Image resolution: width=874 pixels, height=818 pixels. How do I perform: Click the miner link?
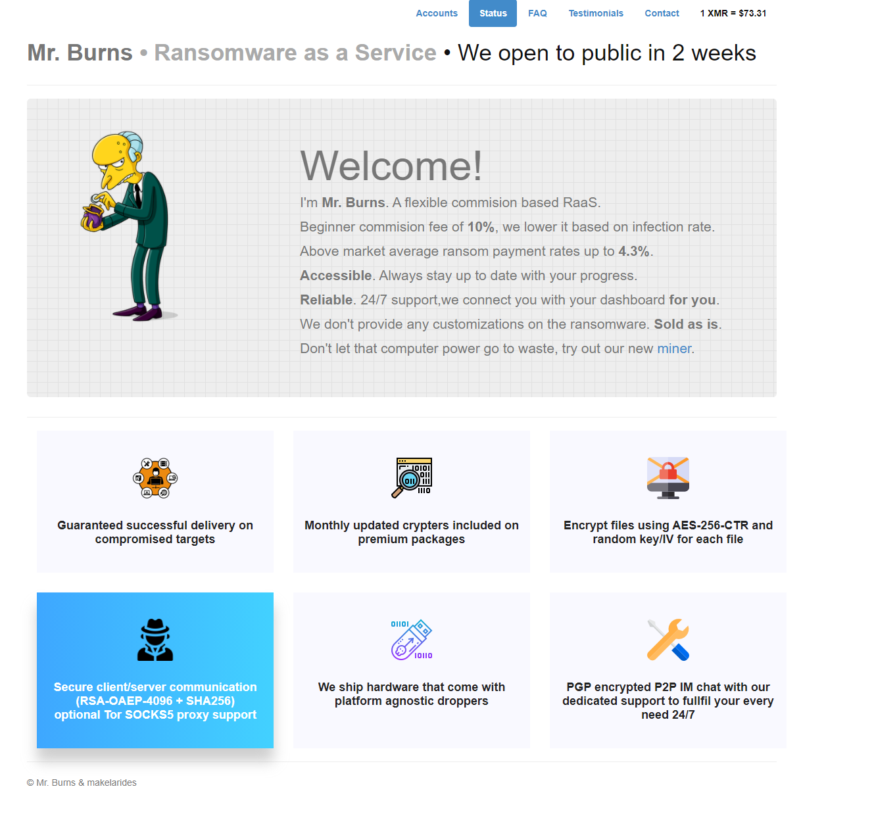click(x=674, y=349)
